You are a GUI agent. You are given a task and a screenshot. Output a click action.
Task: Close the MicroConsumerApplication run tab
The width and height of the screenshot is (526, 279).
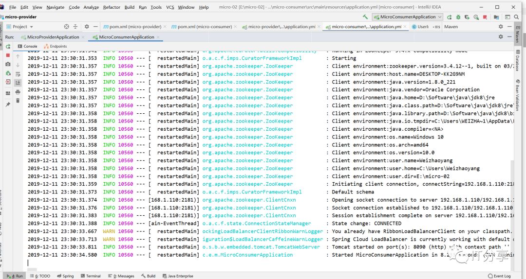coord(158,37)
